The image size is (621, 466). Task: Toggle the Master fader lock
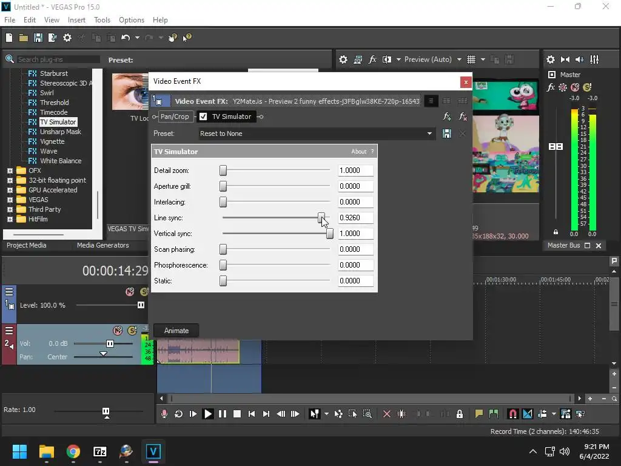click(x=556, y=232)
